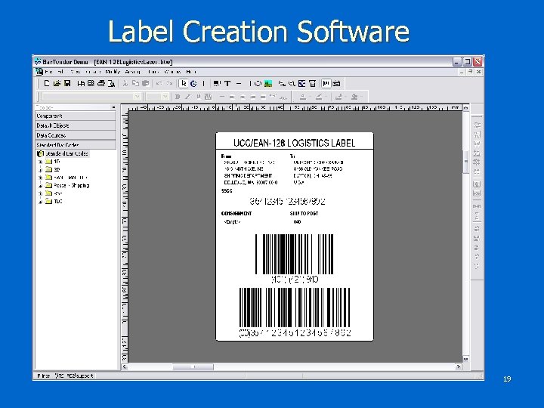
Task: Expand the TLC folder node
Action: (40, 202)
